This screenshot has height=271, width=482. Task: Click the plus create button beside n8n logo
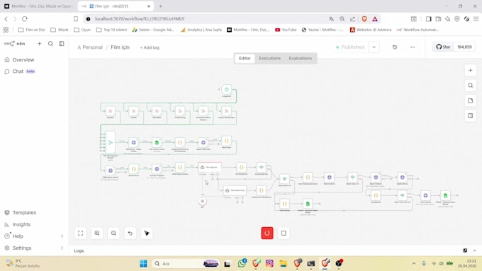point(40,44)
